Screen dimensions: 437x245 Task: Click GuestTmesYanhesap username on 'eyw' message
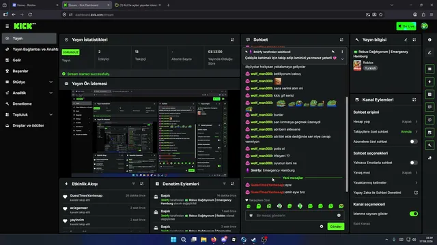(267, 185)
